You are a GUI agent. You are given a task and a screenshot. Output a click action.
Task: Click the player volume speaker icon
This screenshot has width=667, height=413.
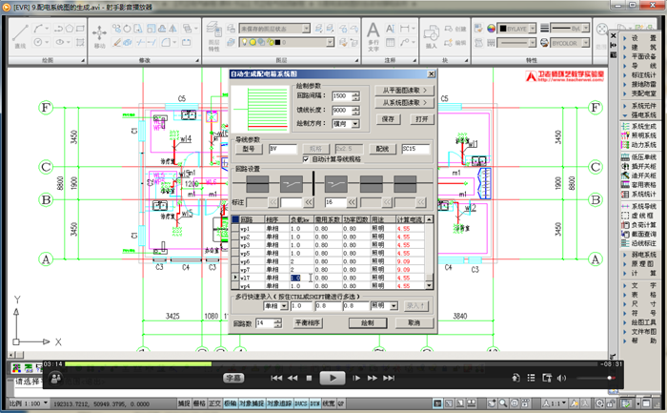561,378
